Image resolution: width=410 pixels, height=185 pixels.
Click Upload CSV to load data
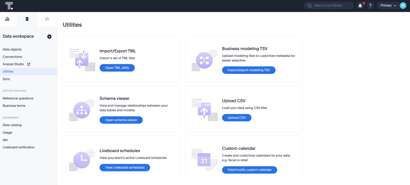tap(237, 117)
